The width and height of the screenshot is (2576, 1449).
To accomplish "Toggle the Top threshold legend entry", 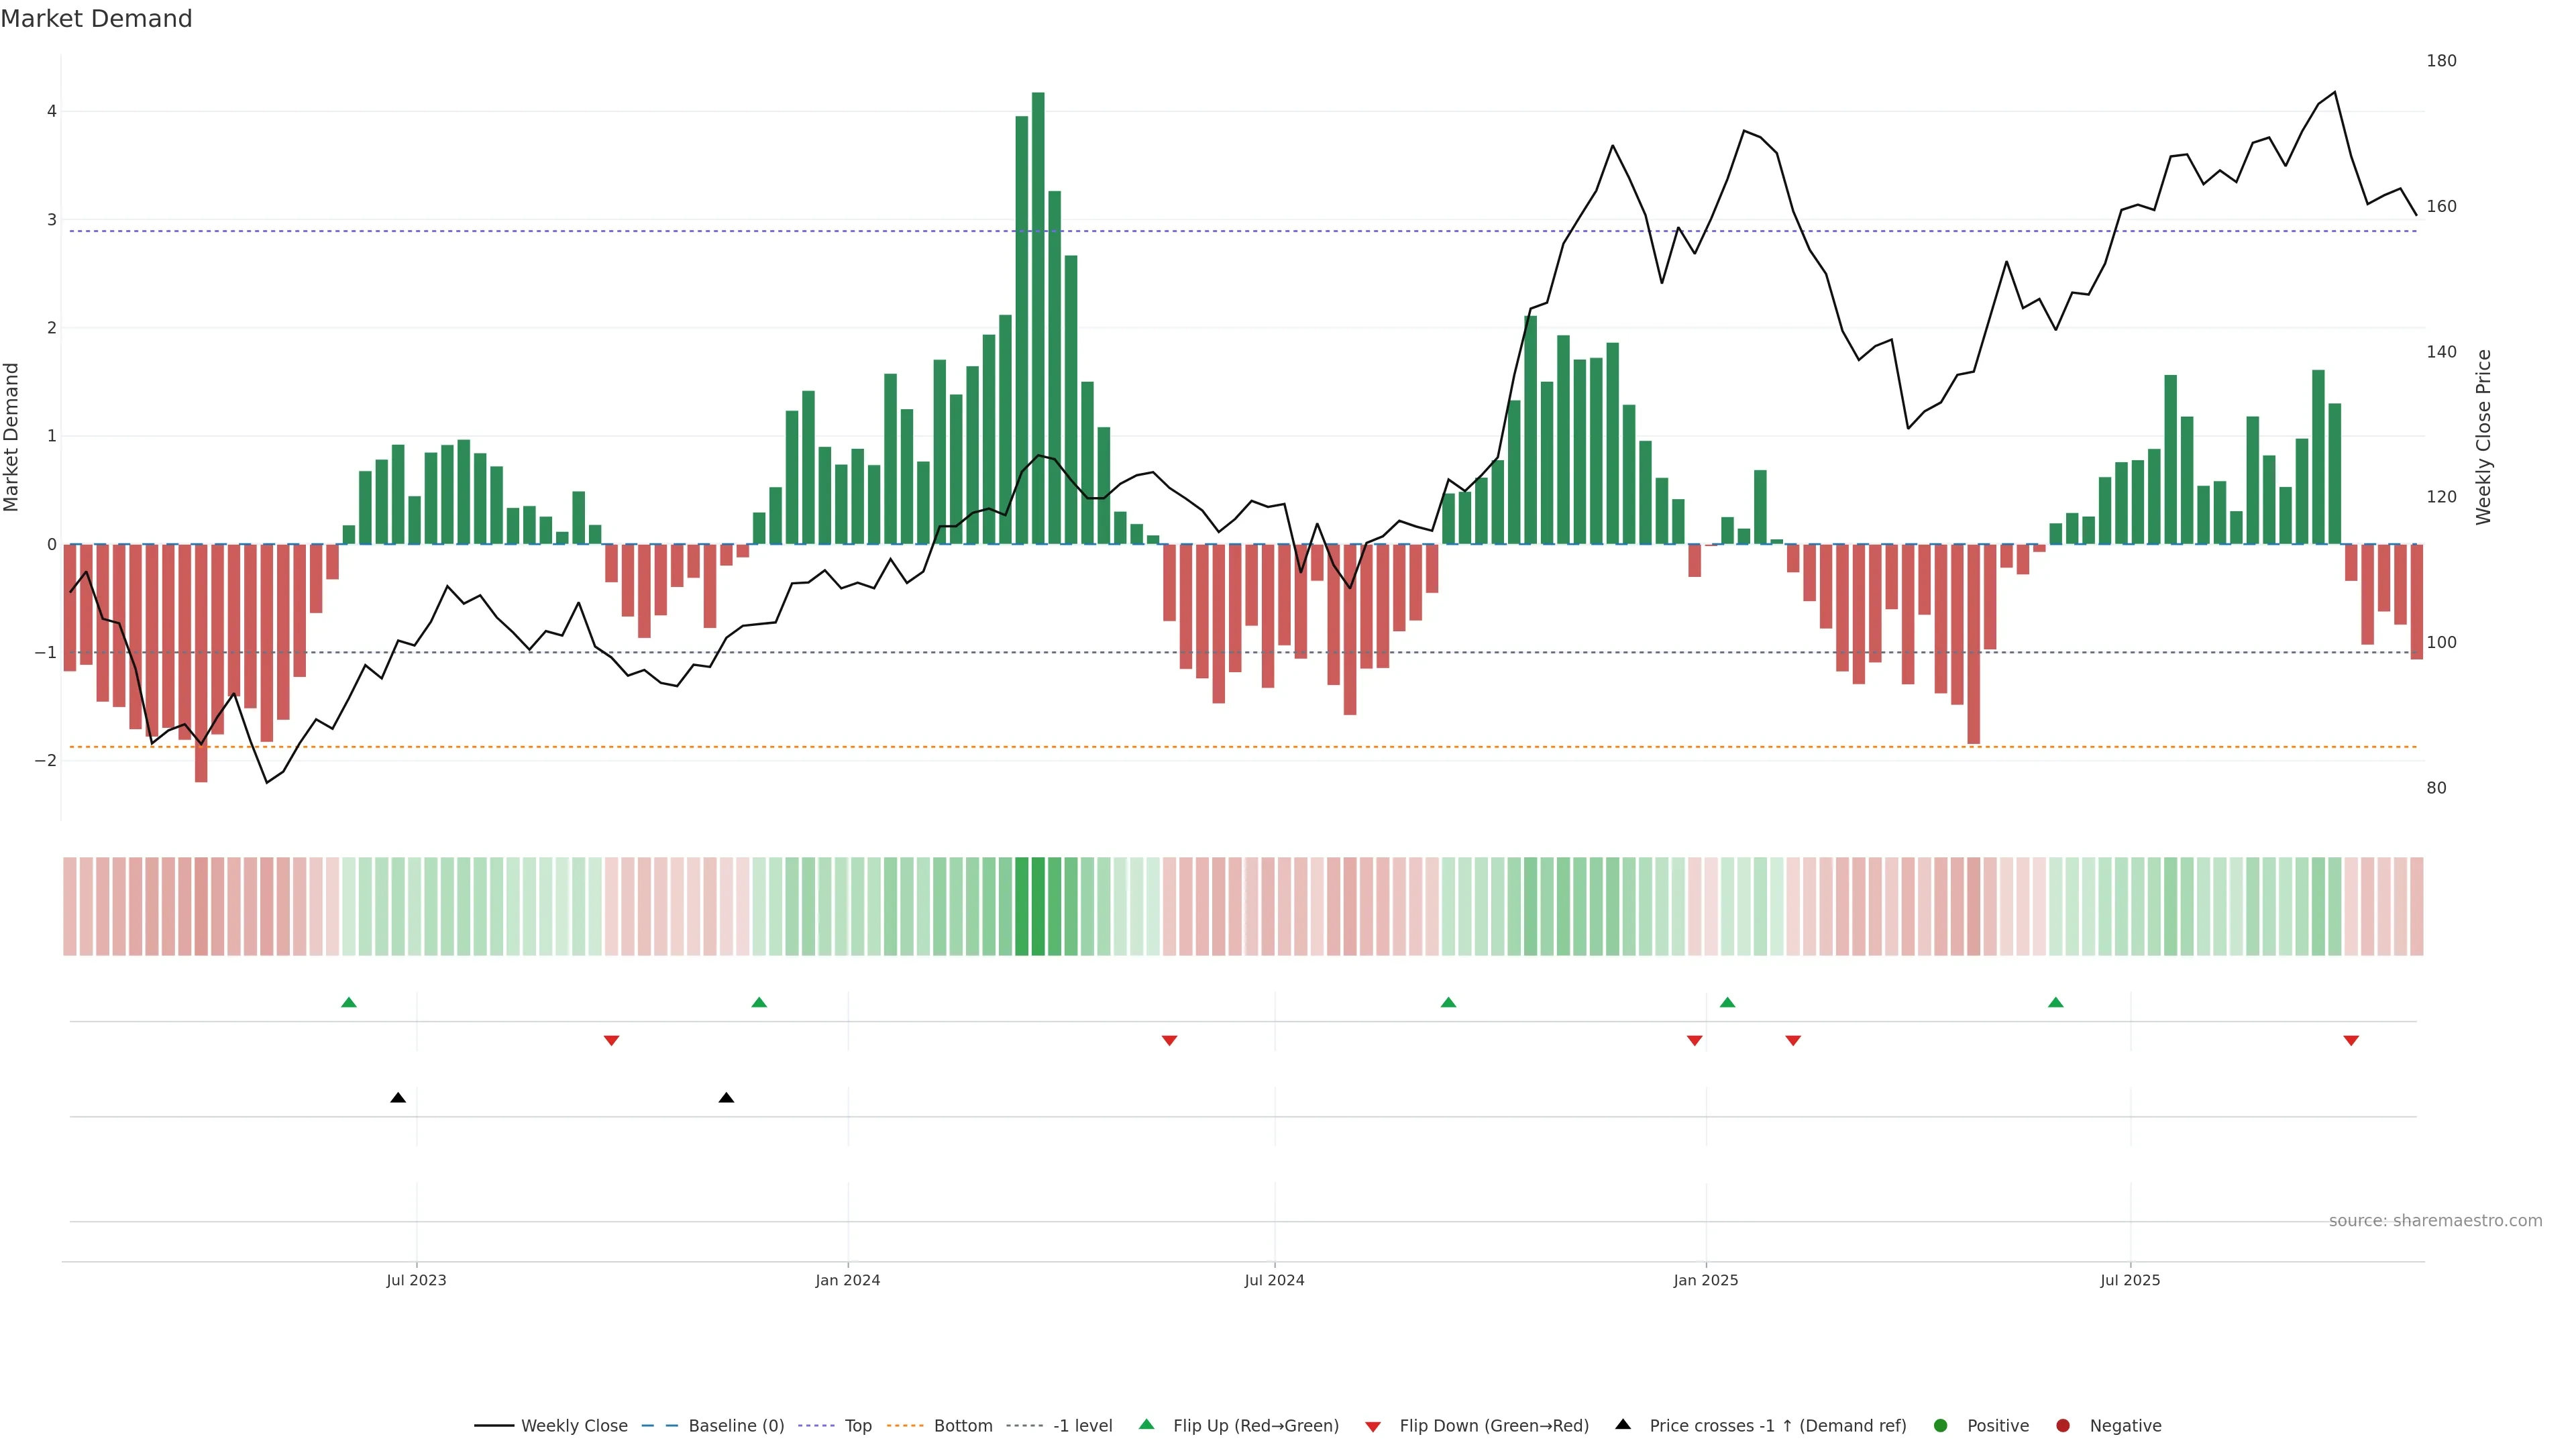I will click(857, 1426).
